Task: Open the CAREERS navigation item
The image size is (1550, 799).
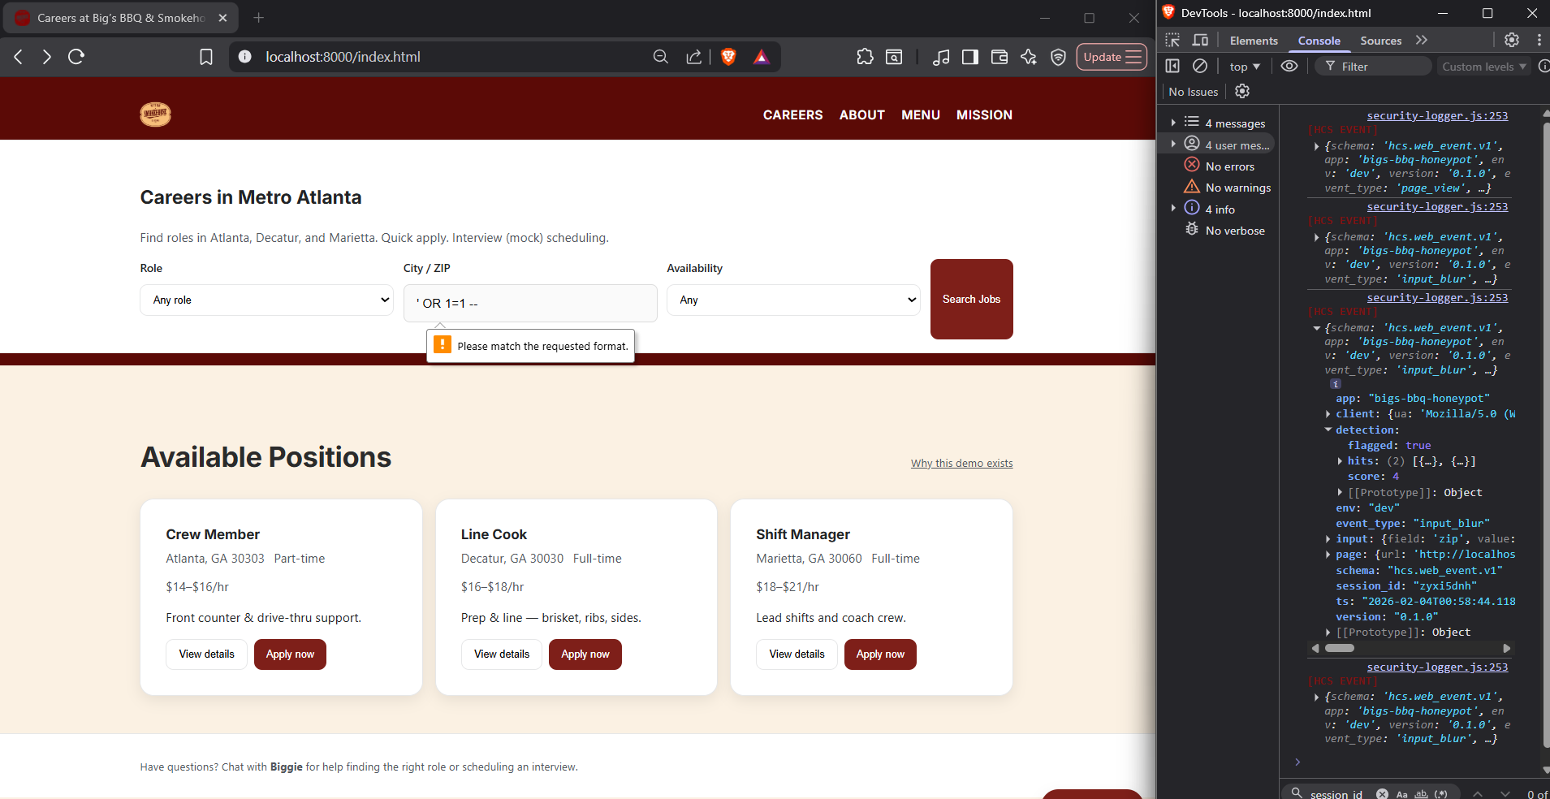Action: coord(792,115)
